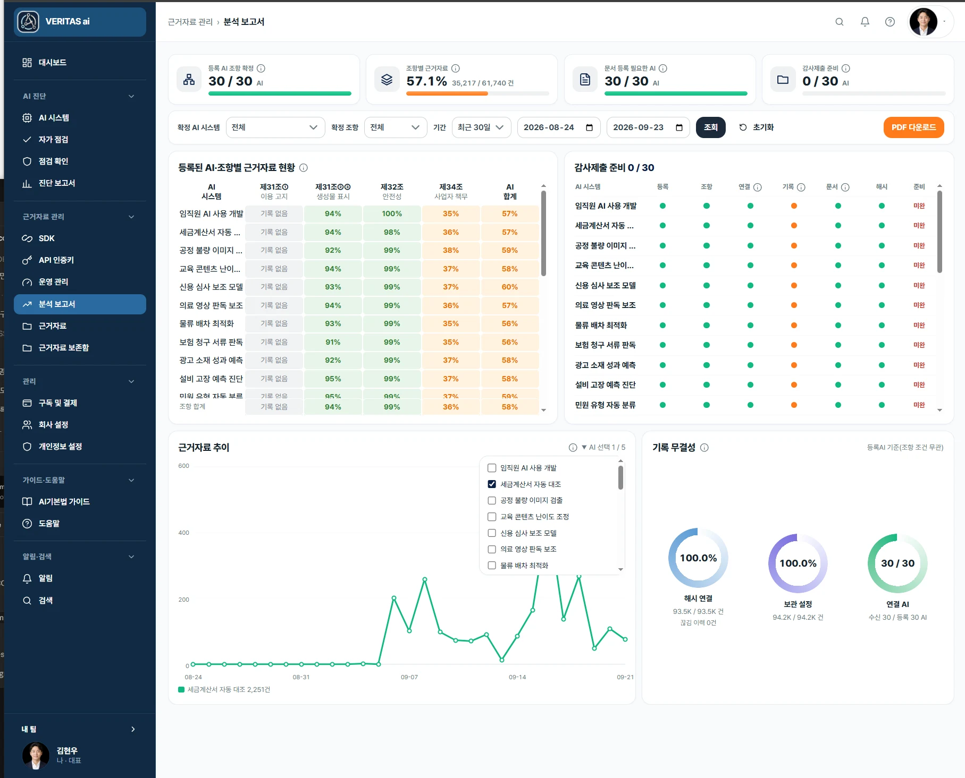965x778 pixels.
Task: Open calendar picker for 2026-09-23 date
Action: click(x=679, y=127)
